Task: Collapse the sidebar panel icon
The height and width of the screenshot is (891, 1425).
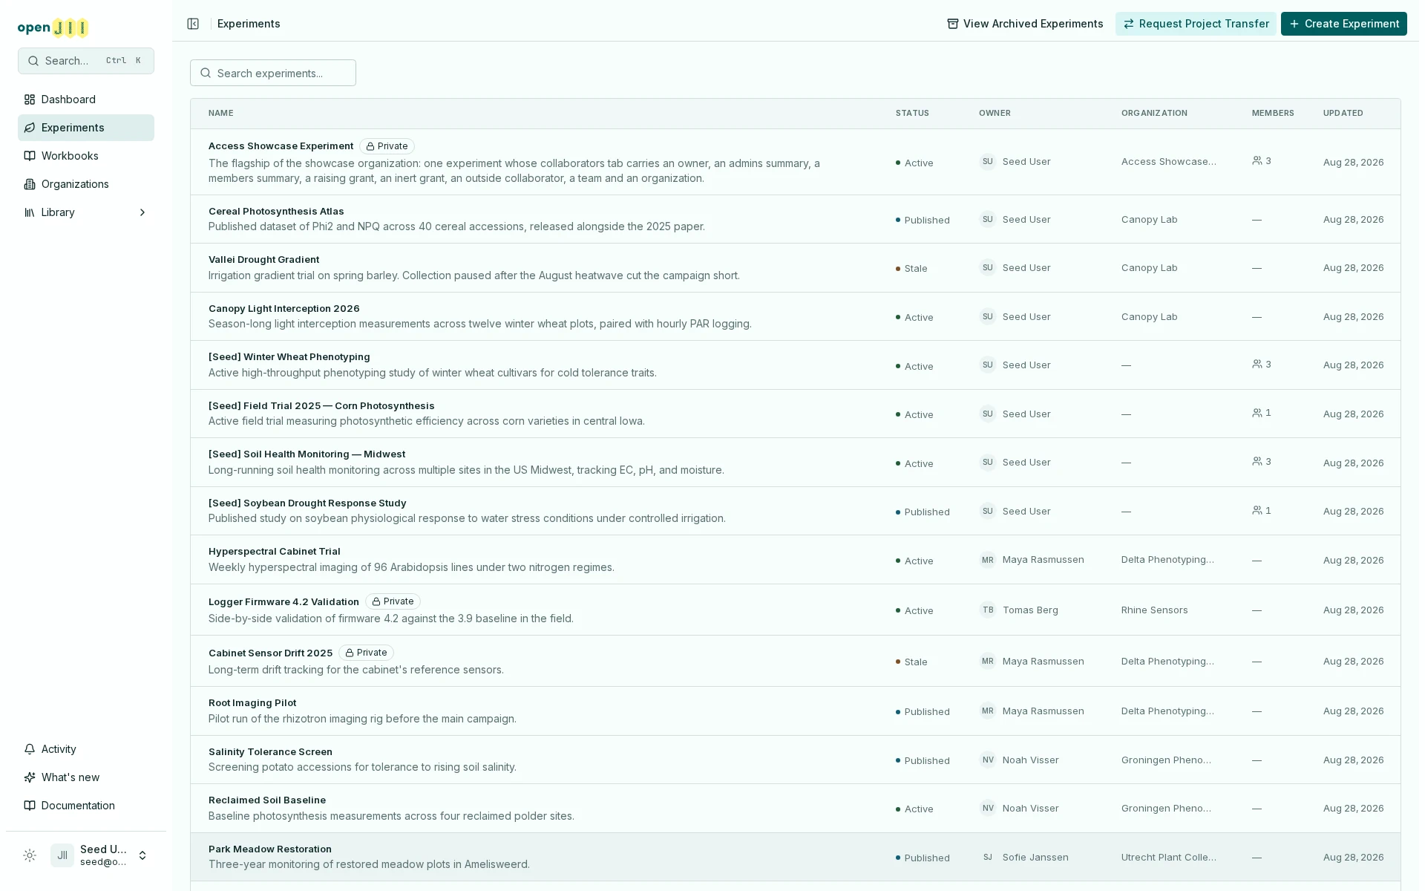Action: pos(193,24)
